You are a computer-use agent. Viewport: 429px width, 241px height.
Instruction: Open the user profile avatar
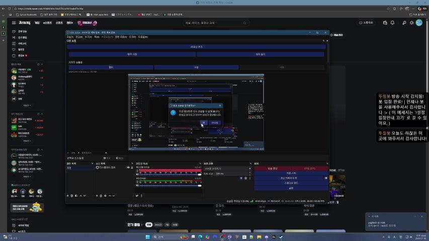point(419,23)
